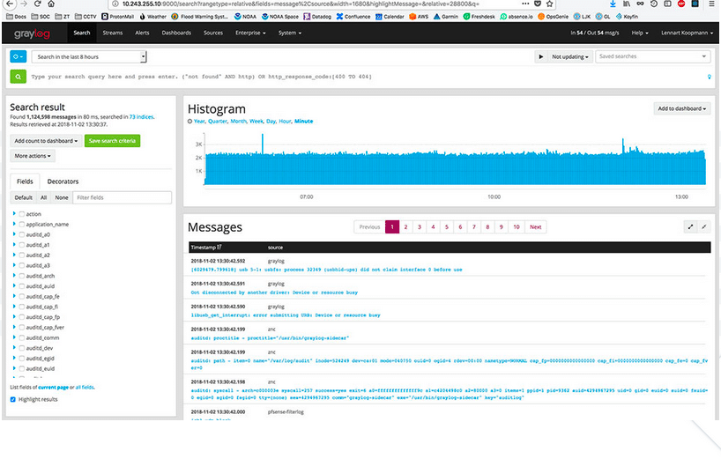Expand the action field triangle

(14, 214)
